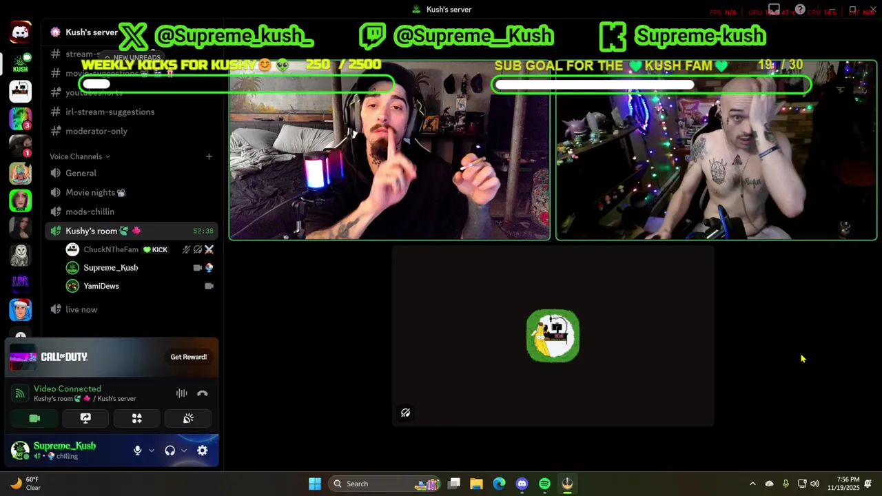Click video-off icon on avatar tile
The width and height of the screenshot is (882, 496).
(406, 413)
